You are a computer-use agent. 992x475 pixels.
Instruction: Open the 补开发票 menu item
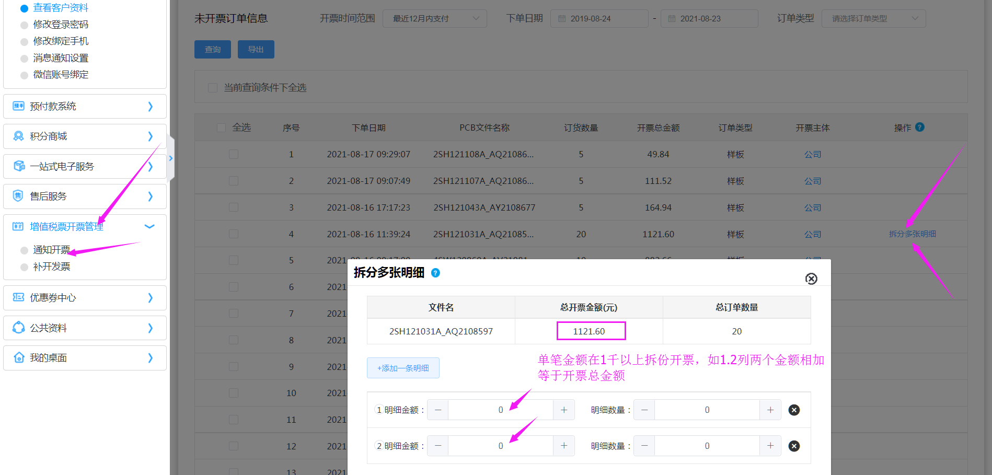click(x=51, y=267)
